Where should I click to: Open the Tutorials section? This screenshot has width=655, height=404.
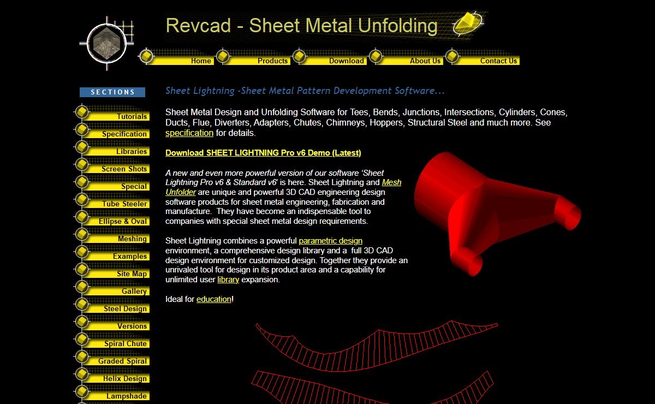point(132,116)
